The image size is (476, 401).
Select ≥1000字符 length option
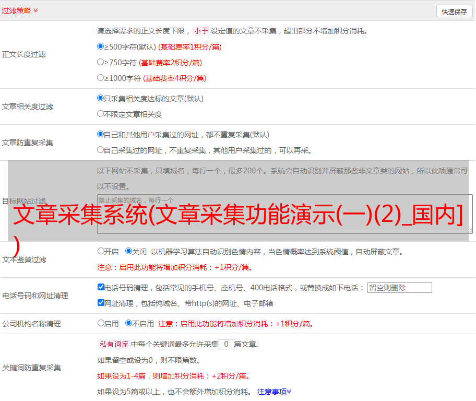[101, 78]
